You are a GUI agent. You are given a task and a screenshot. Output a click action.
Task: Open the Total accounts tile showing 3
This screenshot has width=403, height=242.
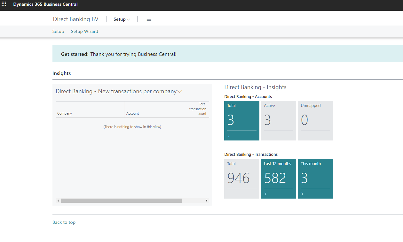click(242, 121)
